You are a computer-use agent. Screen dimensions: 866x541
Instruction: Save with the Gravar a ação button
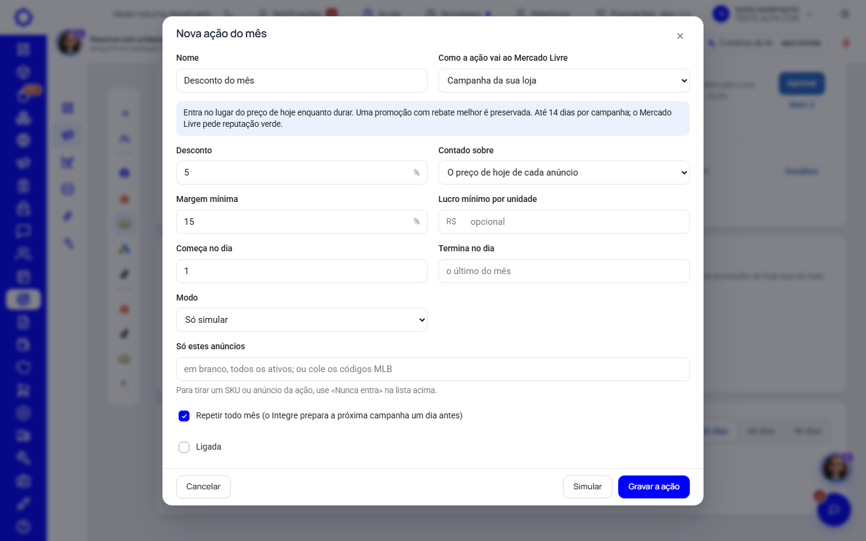pyautogui.click(x=654, y=487)
